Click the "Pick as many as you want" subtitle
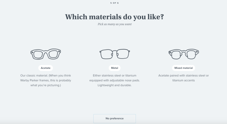This screenshot has width=227, height=124. (114, 24)
